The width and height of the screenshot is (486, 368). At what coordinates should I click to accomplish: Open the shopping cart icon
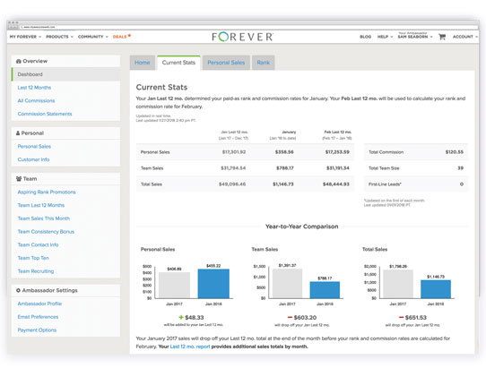pyautogui.click(x=442, y=37)
